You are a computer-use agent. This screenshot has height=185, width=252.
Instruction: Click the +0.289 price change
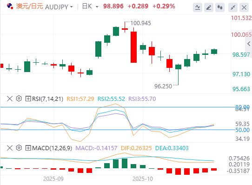click(138, 6)
